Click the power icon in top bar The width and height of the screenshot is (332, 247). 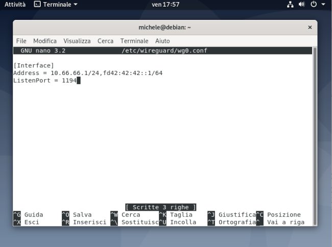tap(314, 4)
